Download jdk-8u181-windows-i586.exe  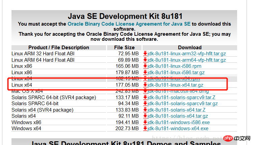tap(179, 122)
